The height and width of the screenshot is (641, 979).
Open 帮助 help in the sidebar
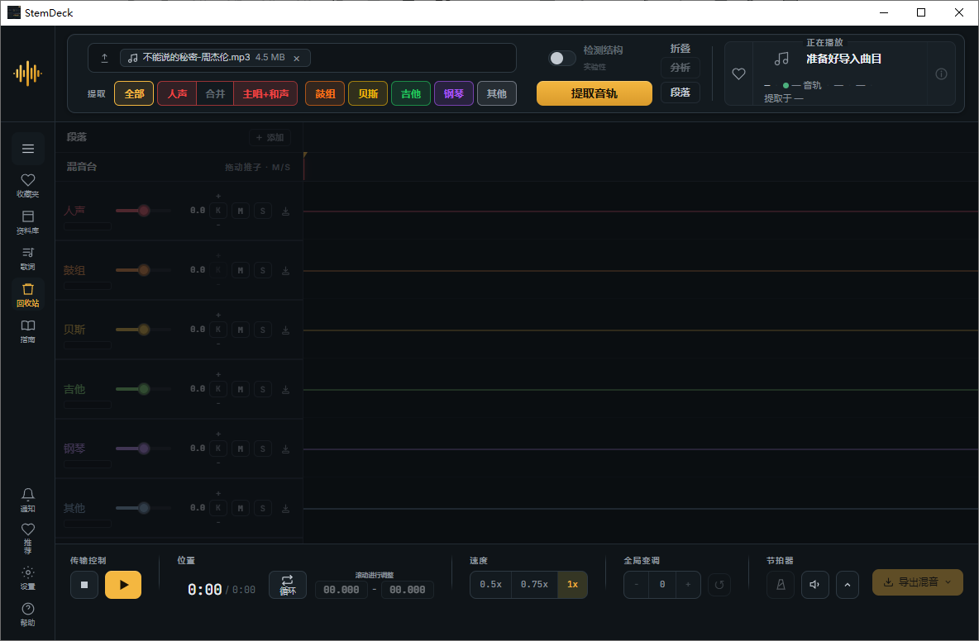coord(28,615)
